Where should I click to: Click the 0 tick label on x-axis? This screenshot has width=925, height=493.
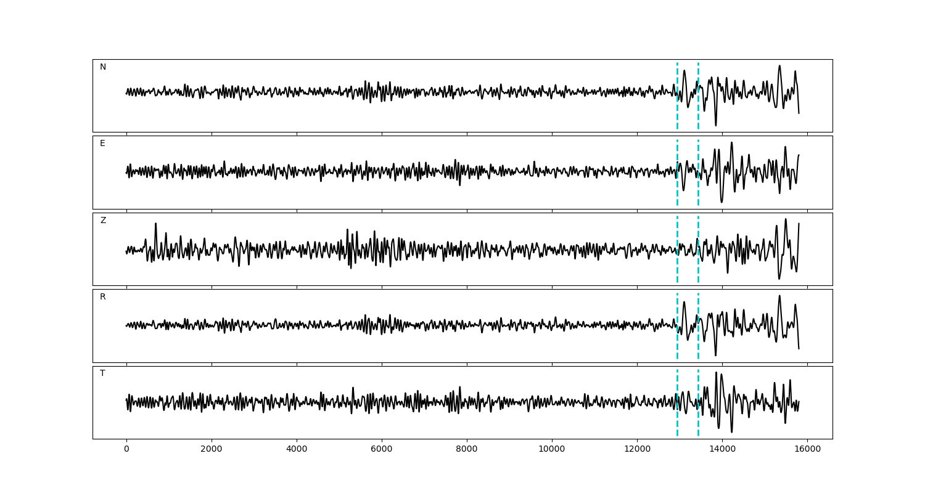[126, 450]
